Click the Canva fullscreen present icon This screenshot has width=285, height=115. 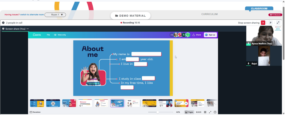coord(210,112)
